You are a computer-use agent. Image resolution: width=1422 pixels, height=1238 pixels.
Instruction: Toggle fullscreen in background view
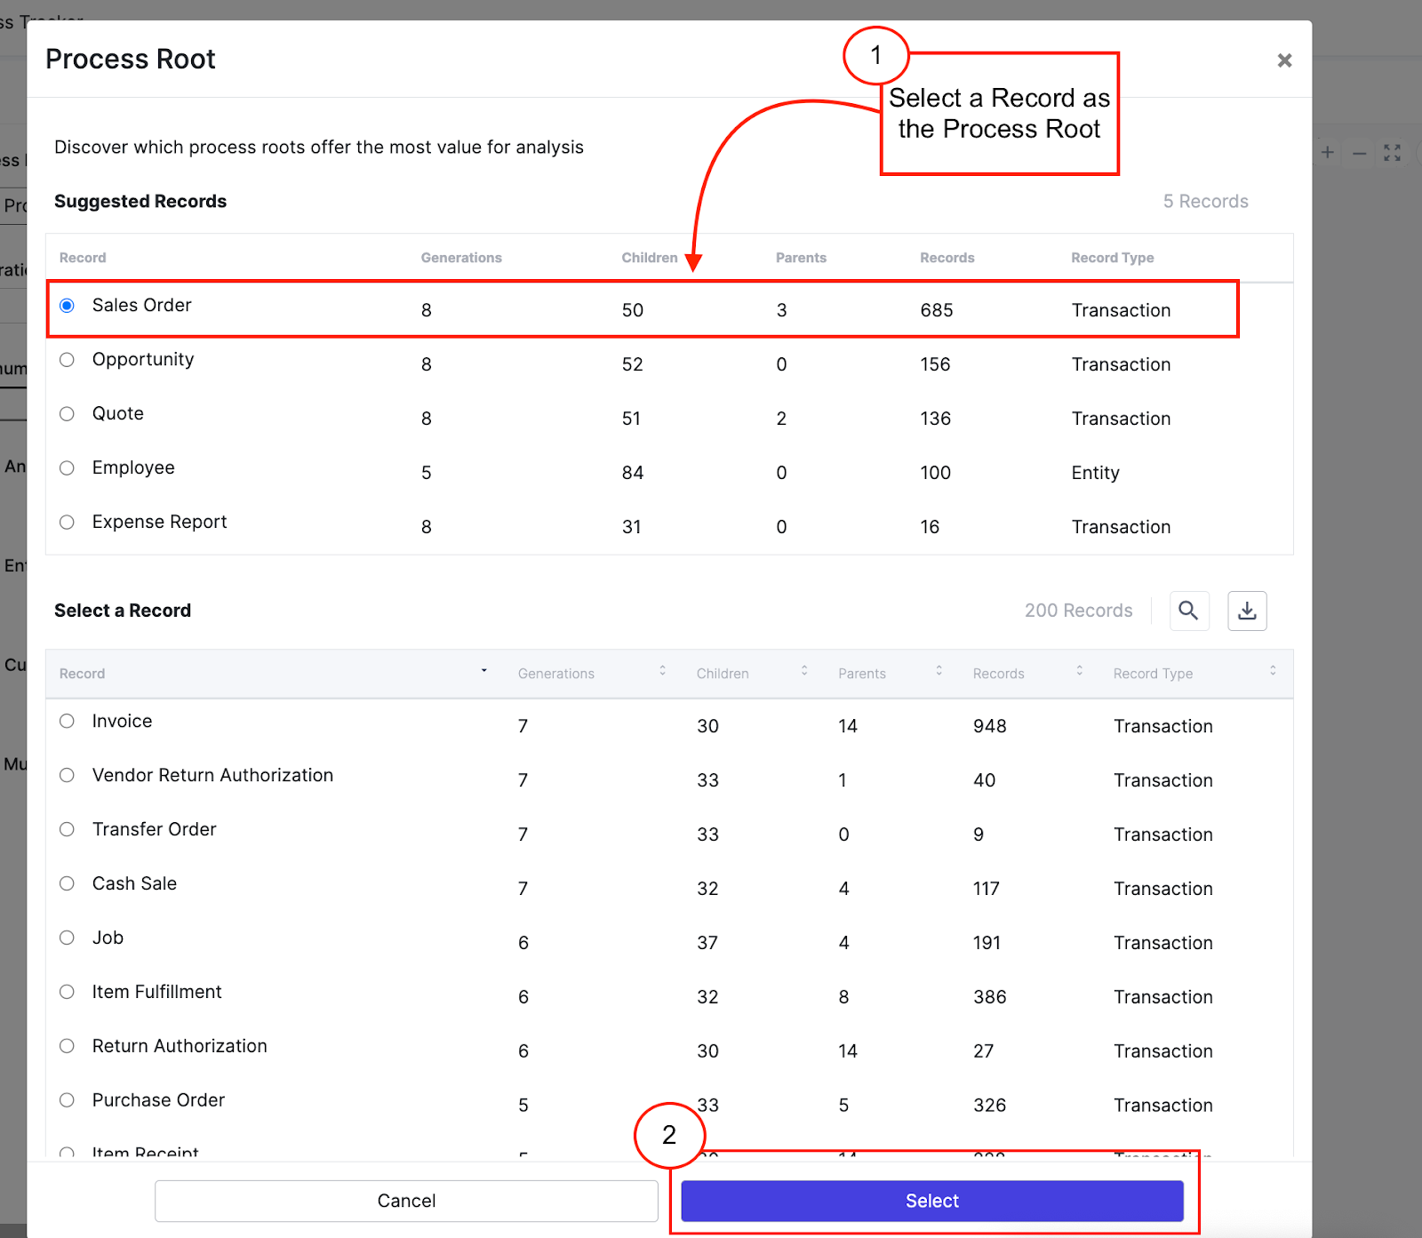tap(1392, 153)
